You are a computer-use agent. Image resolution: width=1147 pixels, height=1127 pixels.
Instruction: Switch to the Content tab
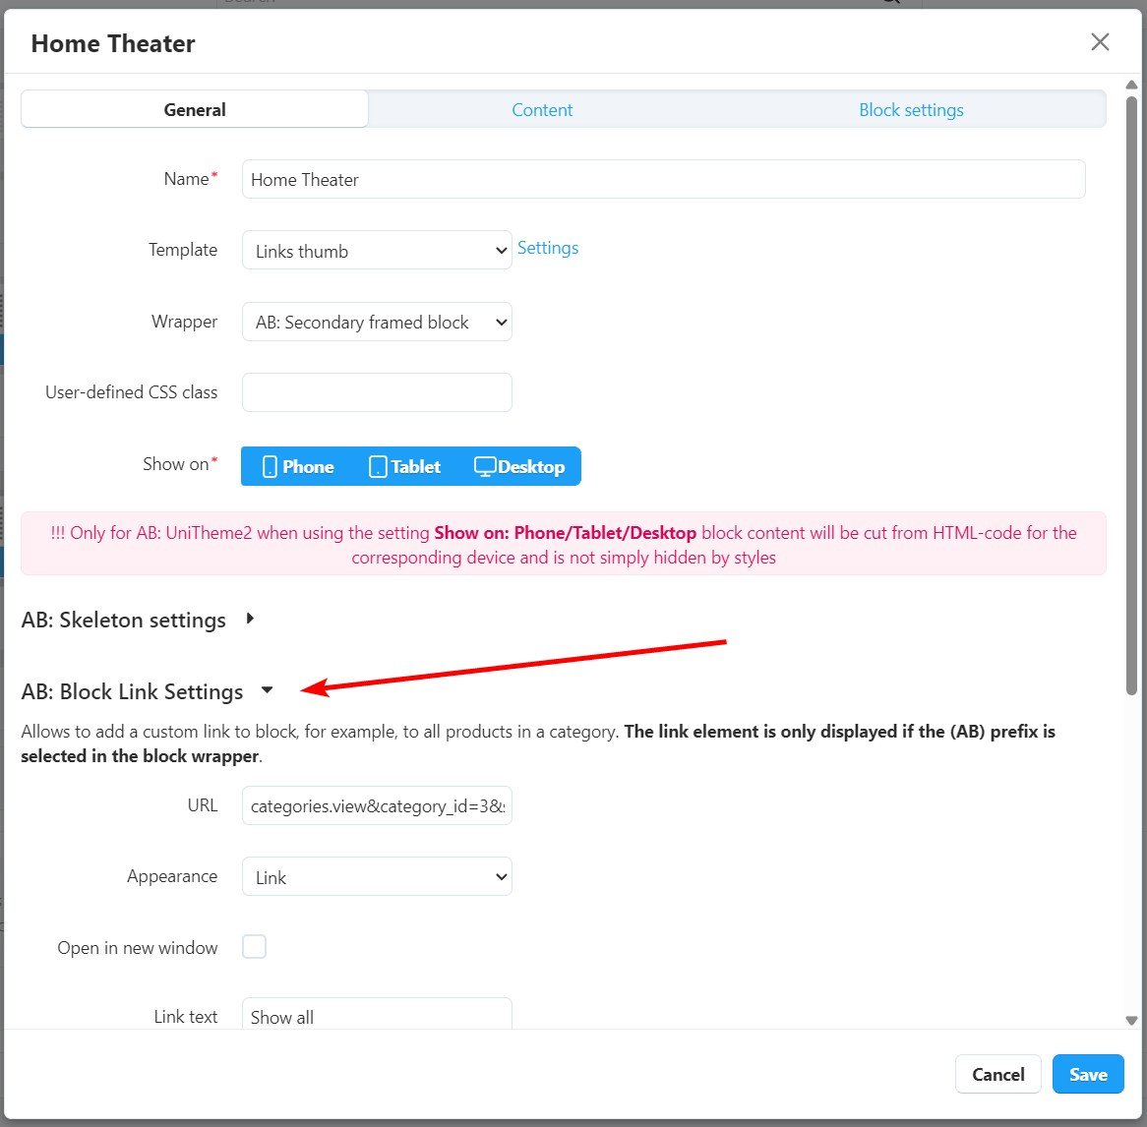tap(542, 110)
